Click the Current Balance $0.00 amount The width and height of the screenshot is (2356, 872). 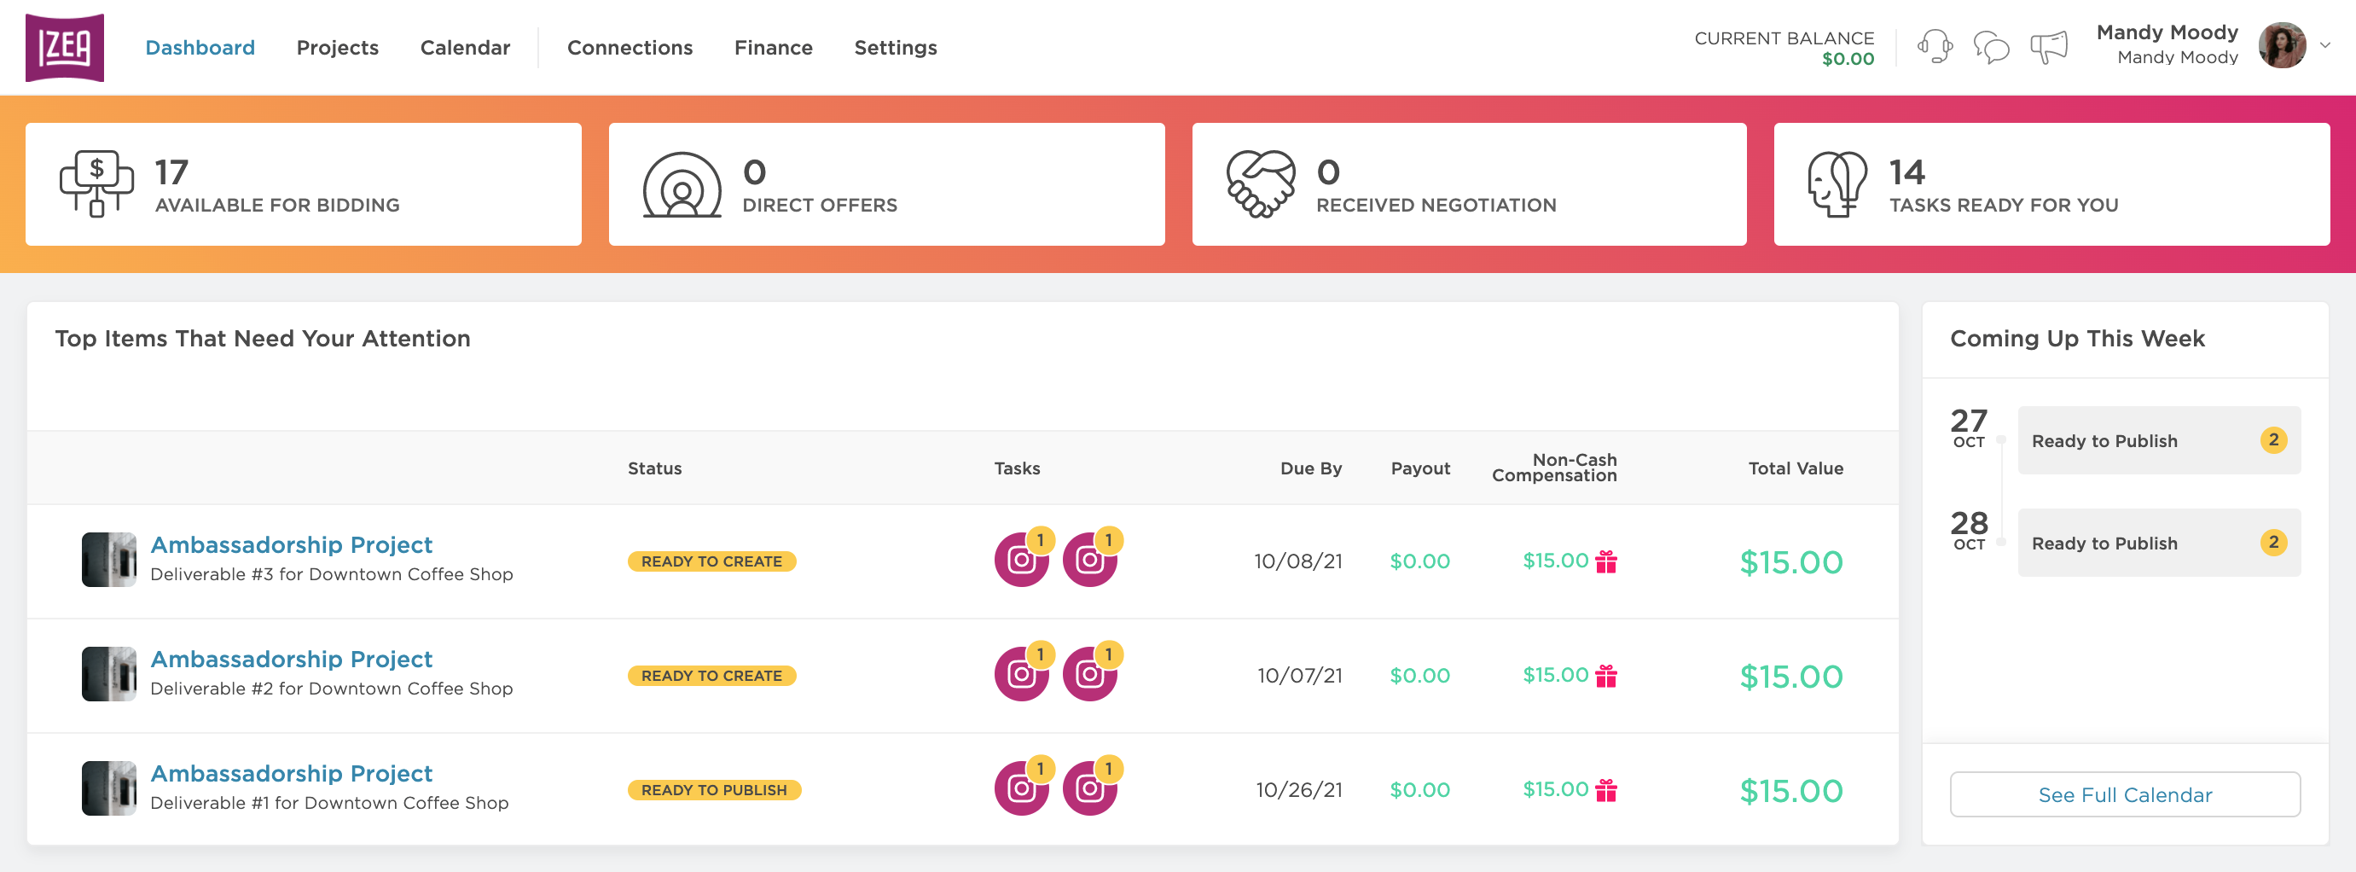click(x=1848, y=59)
